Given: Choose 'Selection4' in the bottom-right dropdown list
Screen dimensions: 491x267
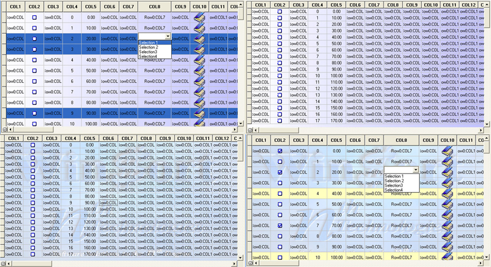Looking at the screenshot, I should click(x=393, y=190).
